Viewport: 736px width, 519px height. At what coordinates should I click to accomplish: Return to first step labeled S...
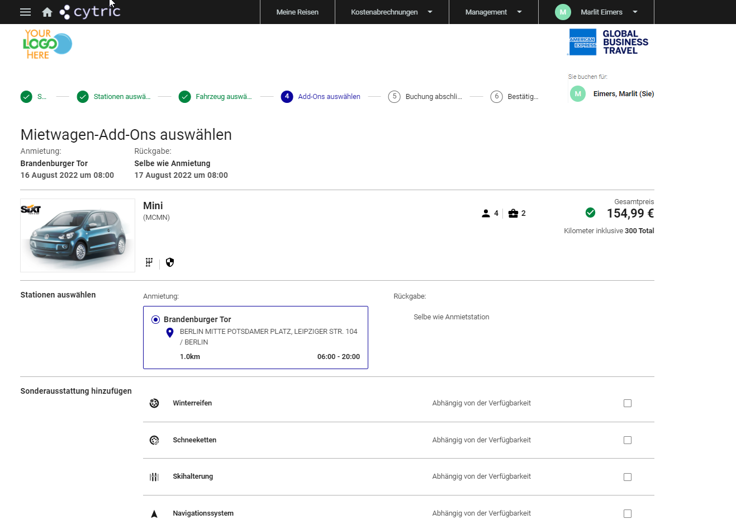(42, 97)
